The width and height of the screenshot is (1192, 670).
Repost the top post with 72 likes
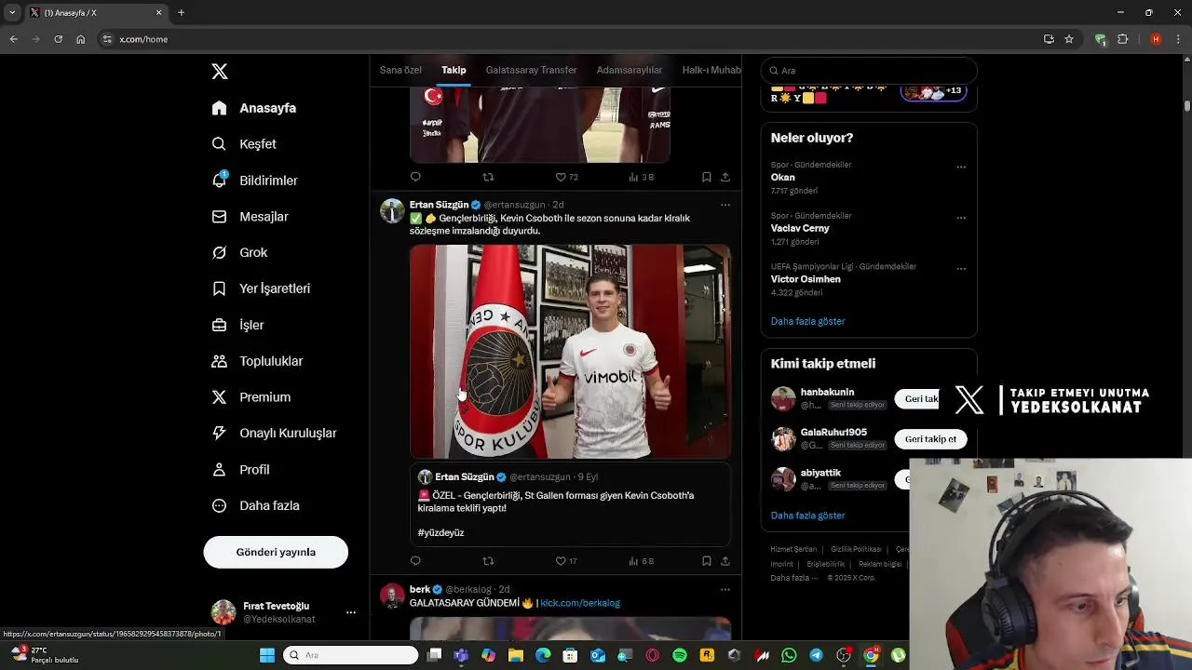point(488,177)
